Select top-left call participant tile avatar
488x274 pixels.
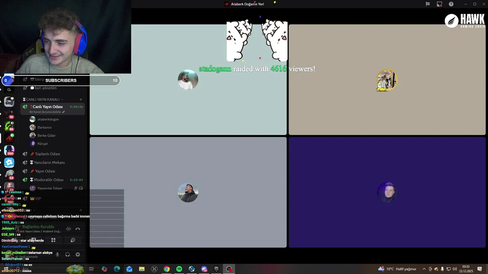point(188,80)
